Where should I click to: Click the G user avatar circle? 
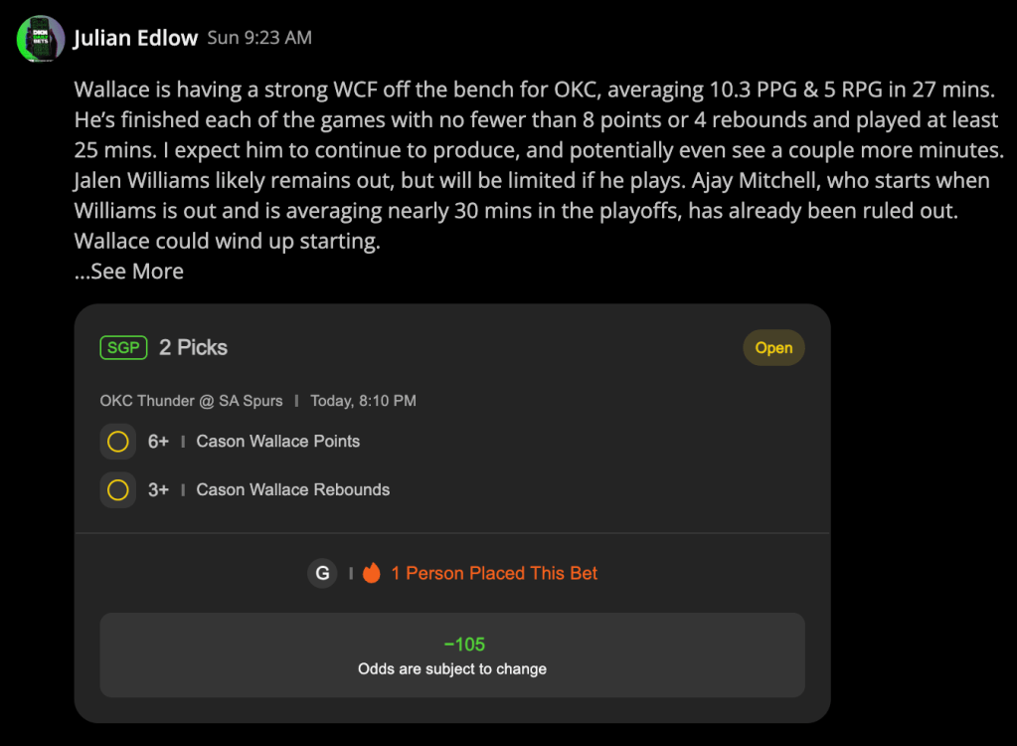click(322, 574)
